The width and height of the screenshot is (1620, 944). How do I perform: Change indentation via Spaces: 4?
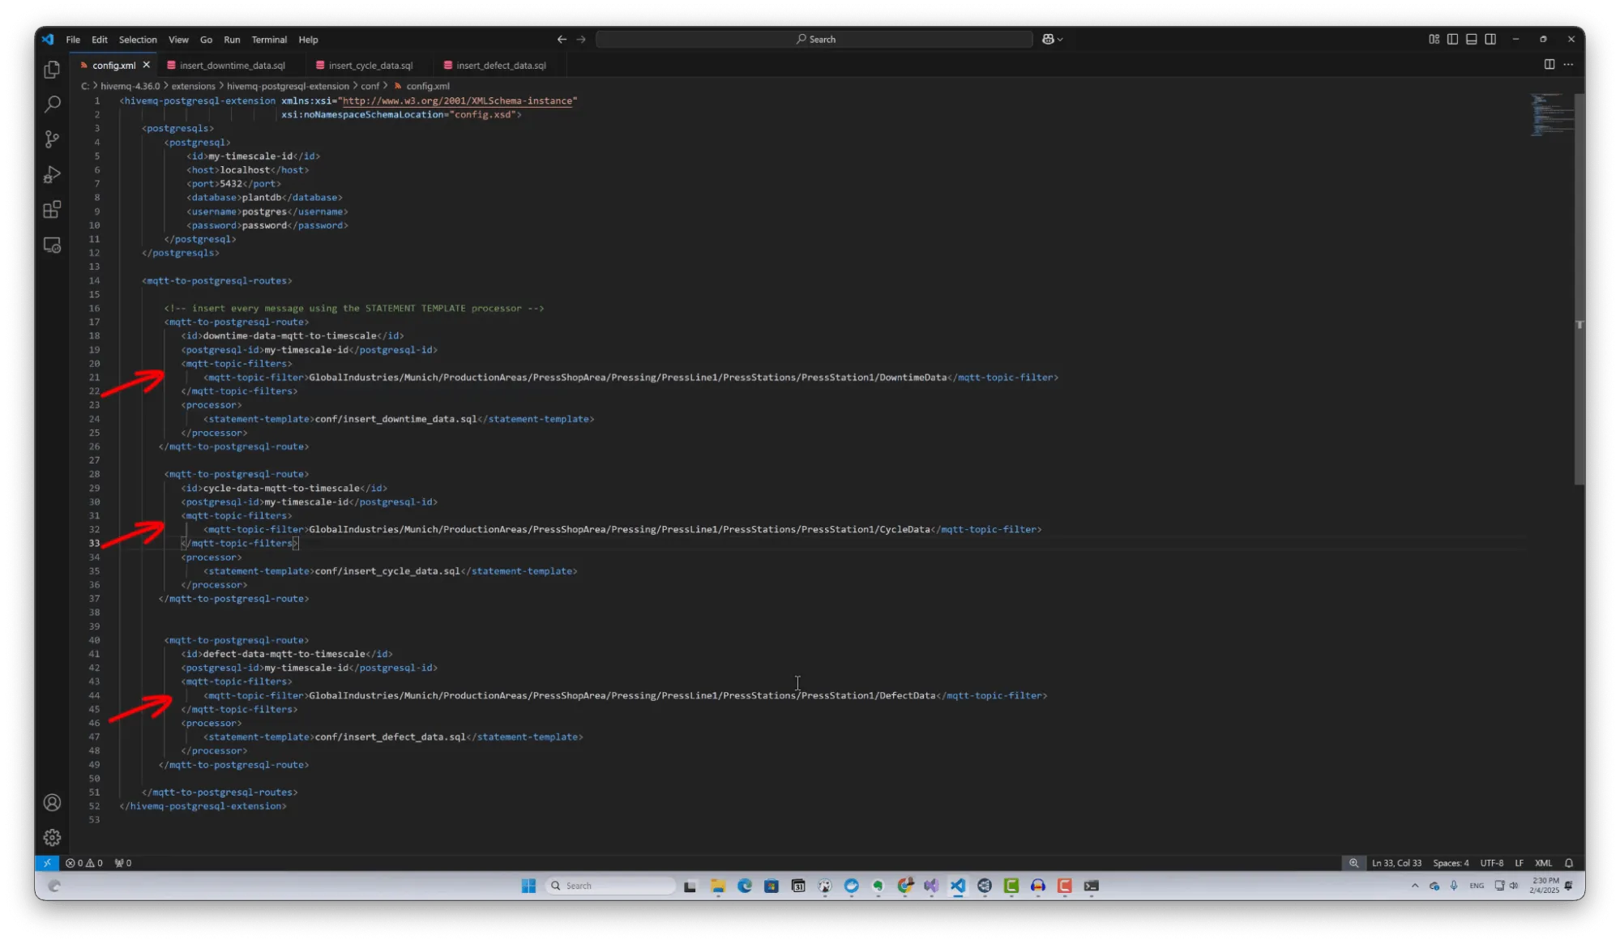pos(1451,863)
